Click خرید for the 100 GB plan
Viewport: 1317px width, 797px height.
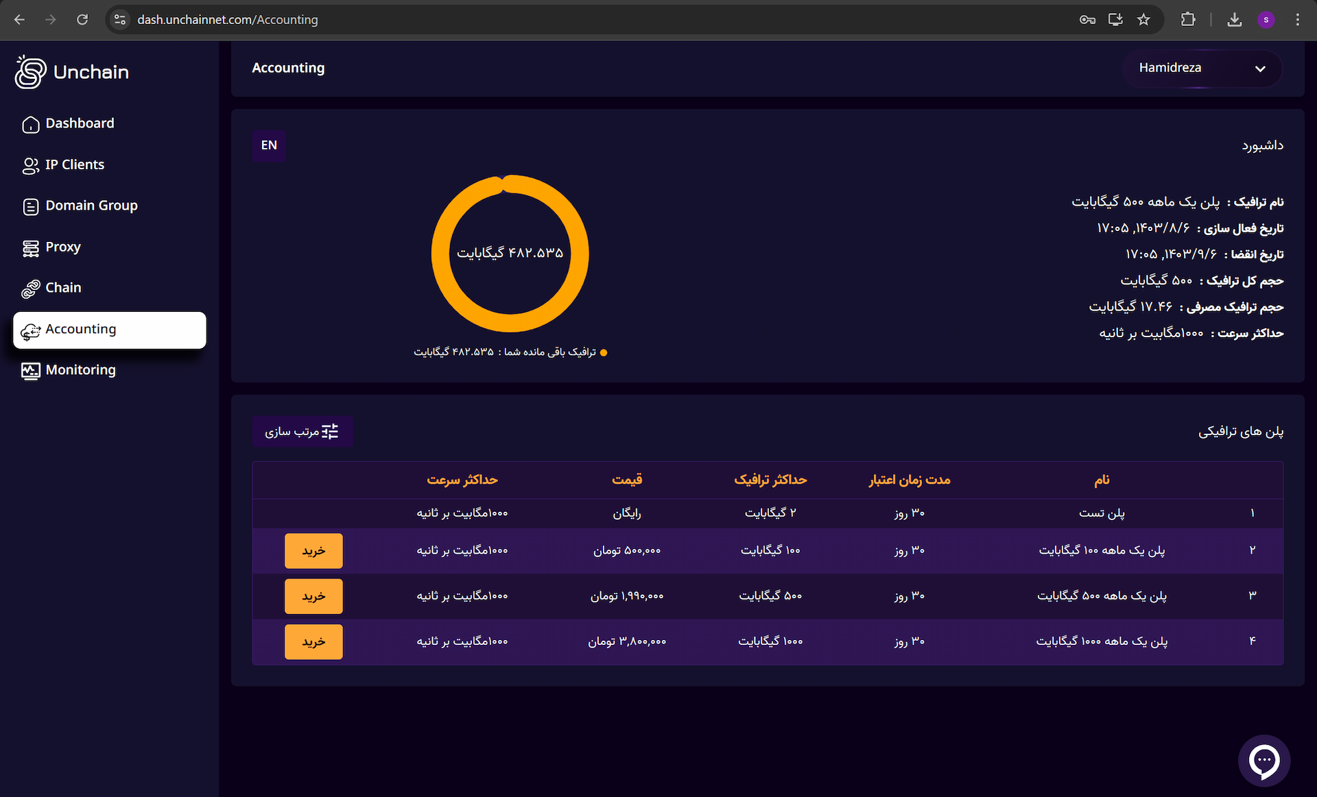(313, 551)
